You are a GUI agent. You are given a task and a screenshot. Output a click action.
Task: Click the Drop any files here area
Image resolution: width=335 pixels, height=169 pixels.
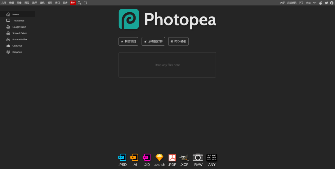point(167,65)
